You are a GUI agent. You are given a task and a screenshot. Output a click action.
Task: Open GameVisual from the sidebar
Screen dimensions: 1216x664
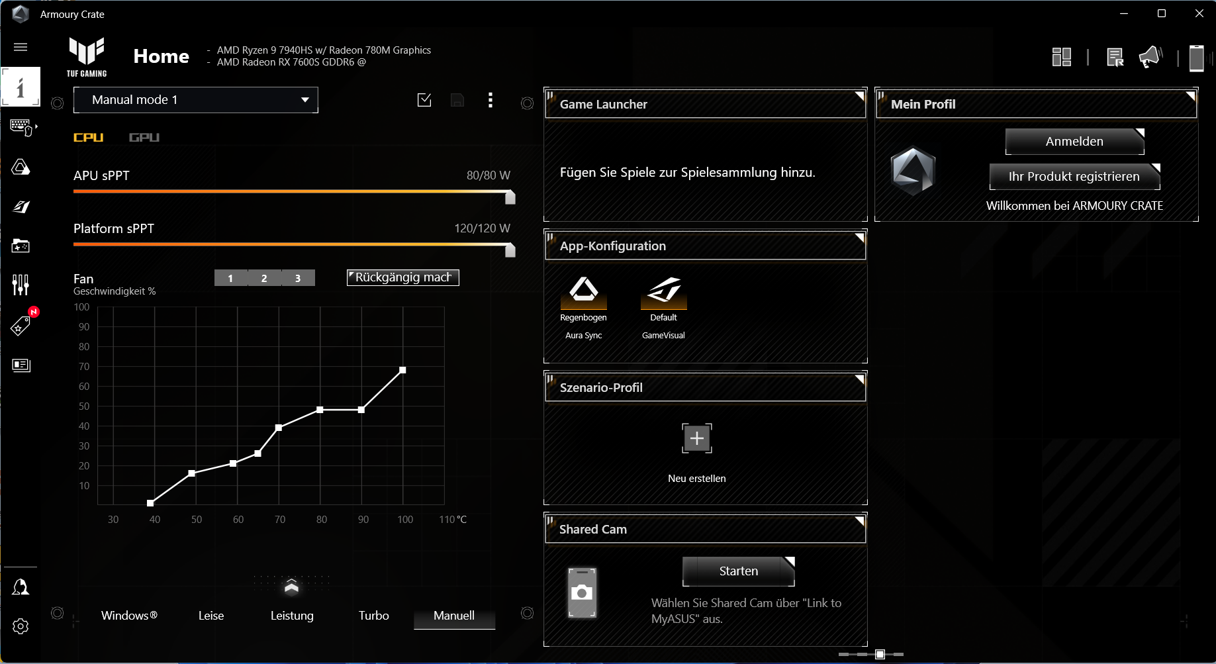[21, 207]
